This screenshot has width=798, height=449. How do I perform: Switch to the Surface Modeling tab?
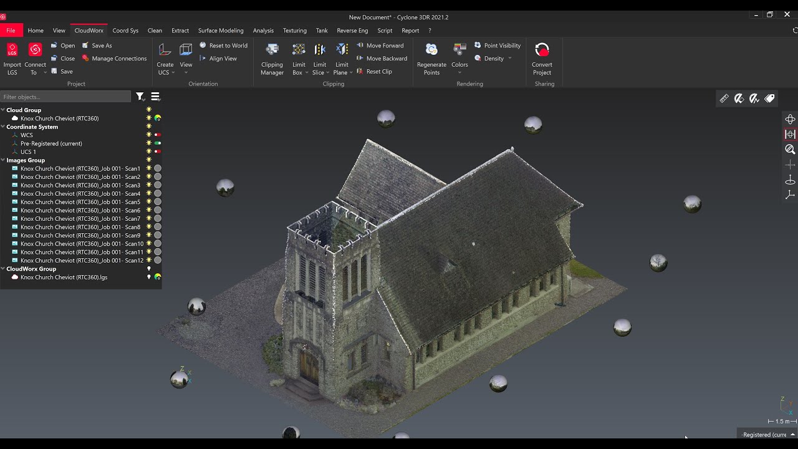(221, 31)
